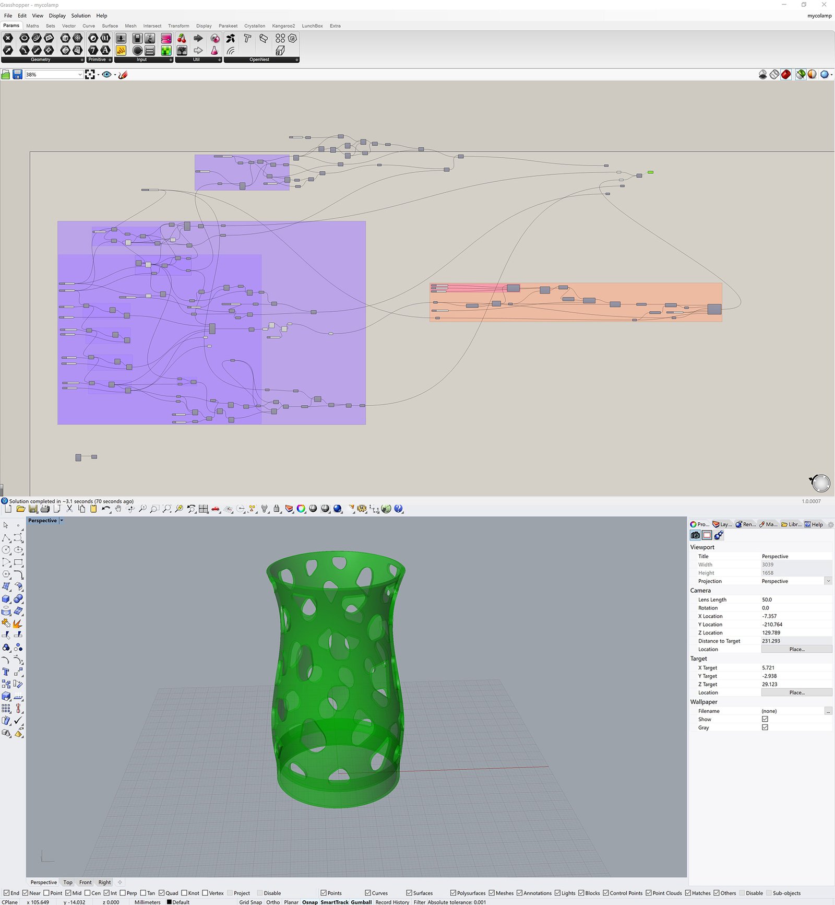
Task: Choose the Integer '7' primitive parameter
Action: coord(93,50)
